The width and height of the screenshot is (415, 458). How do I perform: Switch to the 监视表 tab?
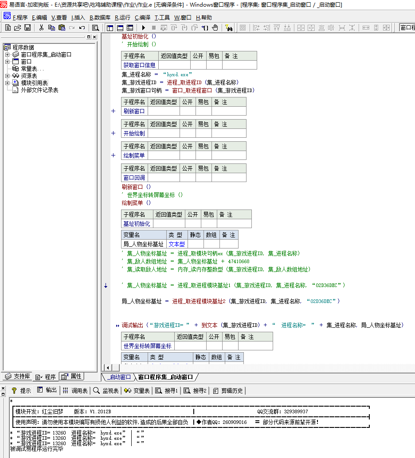click(106, 391)
